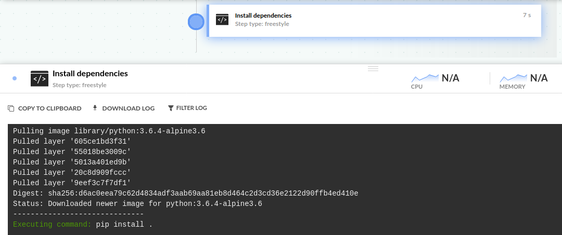Image resolution: width=562 pixels, height=235 pixels.
Task: Grab the panel resize handle above the log
Action: pyautogui.click(x=373, y=68)
